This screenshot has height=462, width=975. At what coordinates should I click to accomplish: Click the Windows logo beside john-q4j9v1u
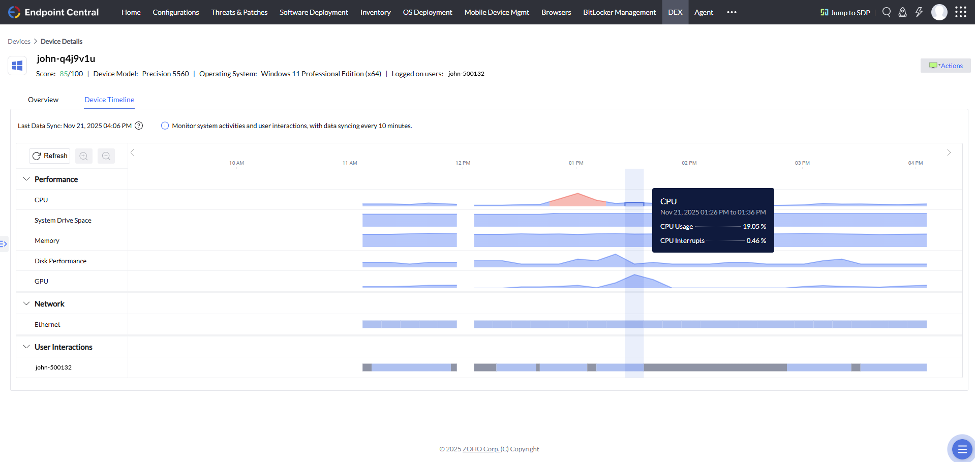click(x=17, y=65)
